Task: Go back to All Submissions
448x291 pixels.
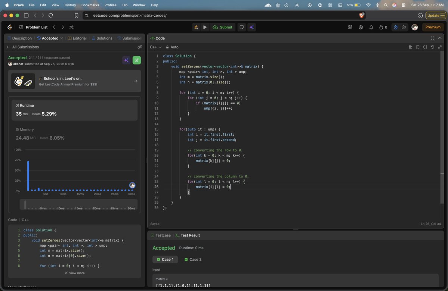Action: pyautogui.click(x=22, y=47)
